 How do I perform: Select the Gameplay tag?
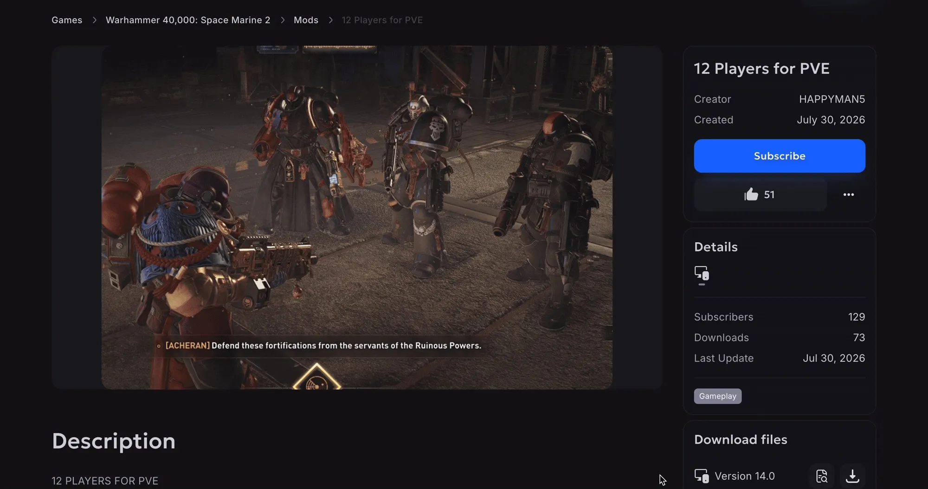(718, 396)
